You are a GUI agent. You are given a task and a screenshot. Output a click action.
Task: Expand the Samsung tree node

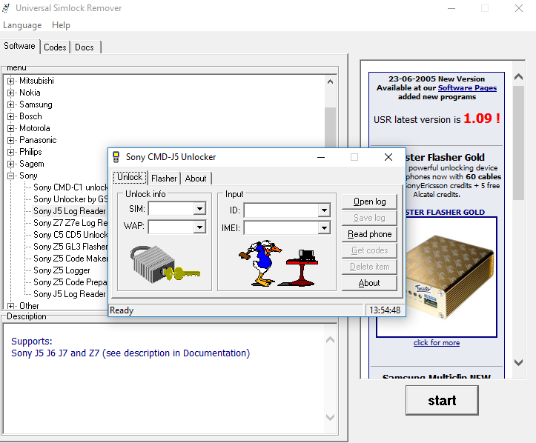pos(11,104)
